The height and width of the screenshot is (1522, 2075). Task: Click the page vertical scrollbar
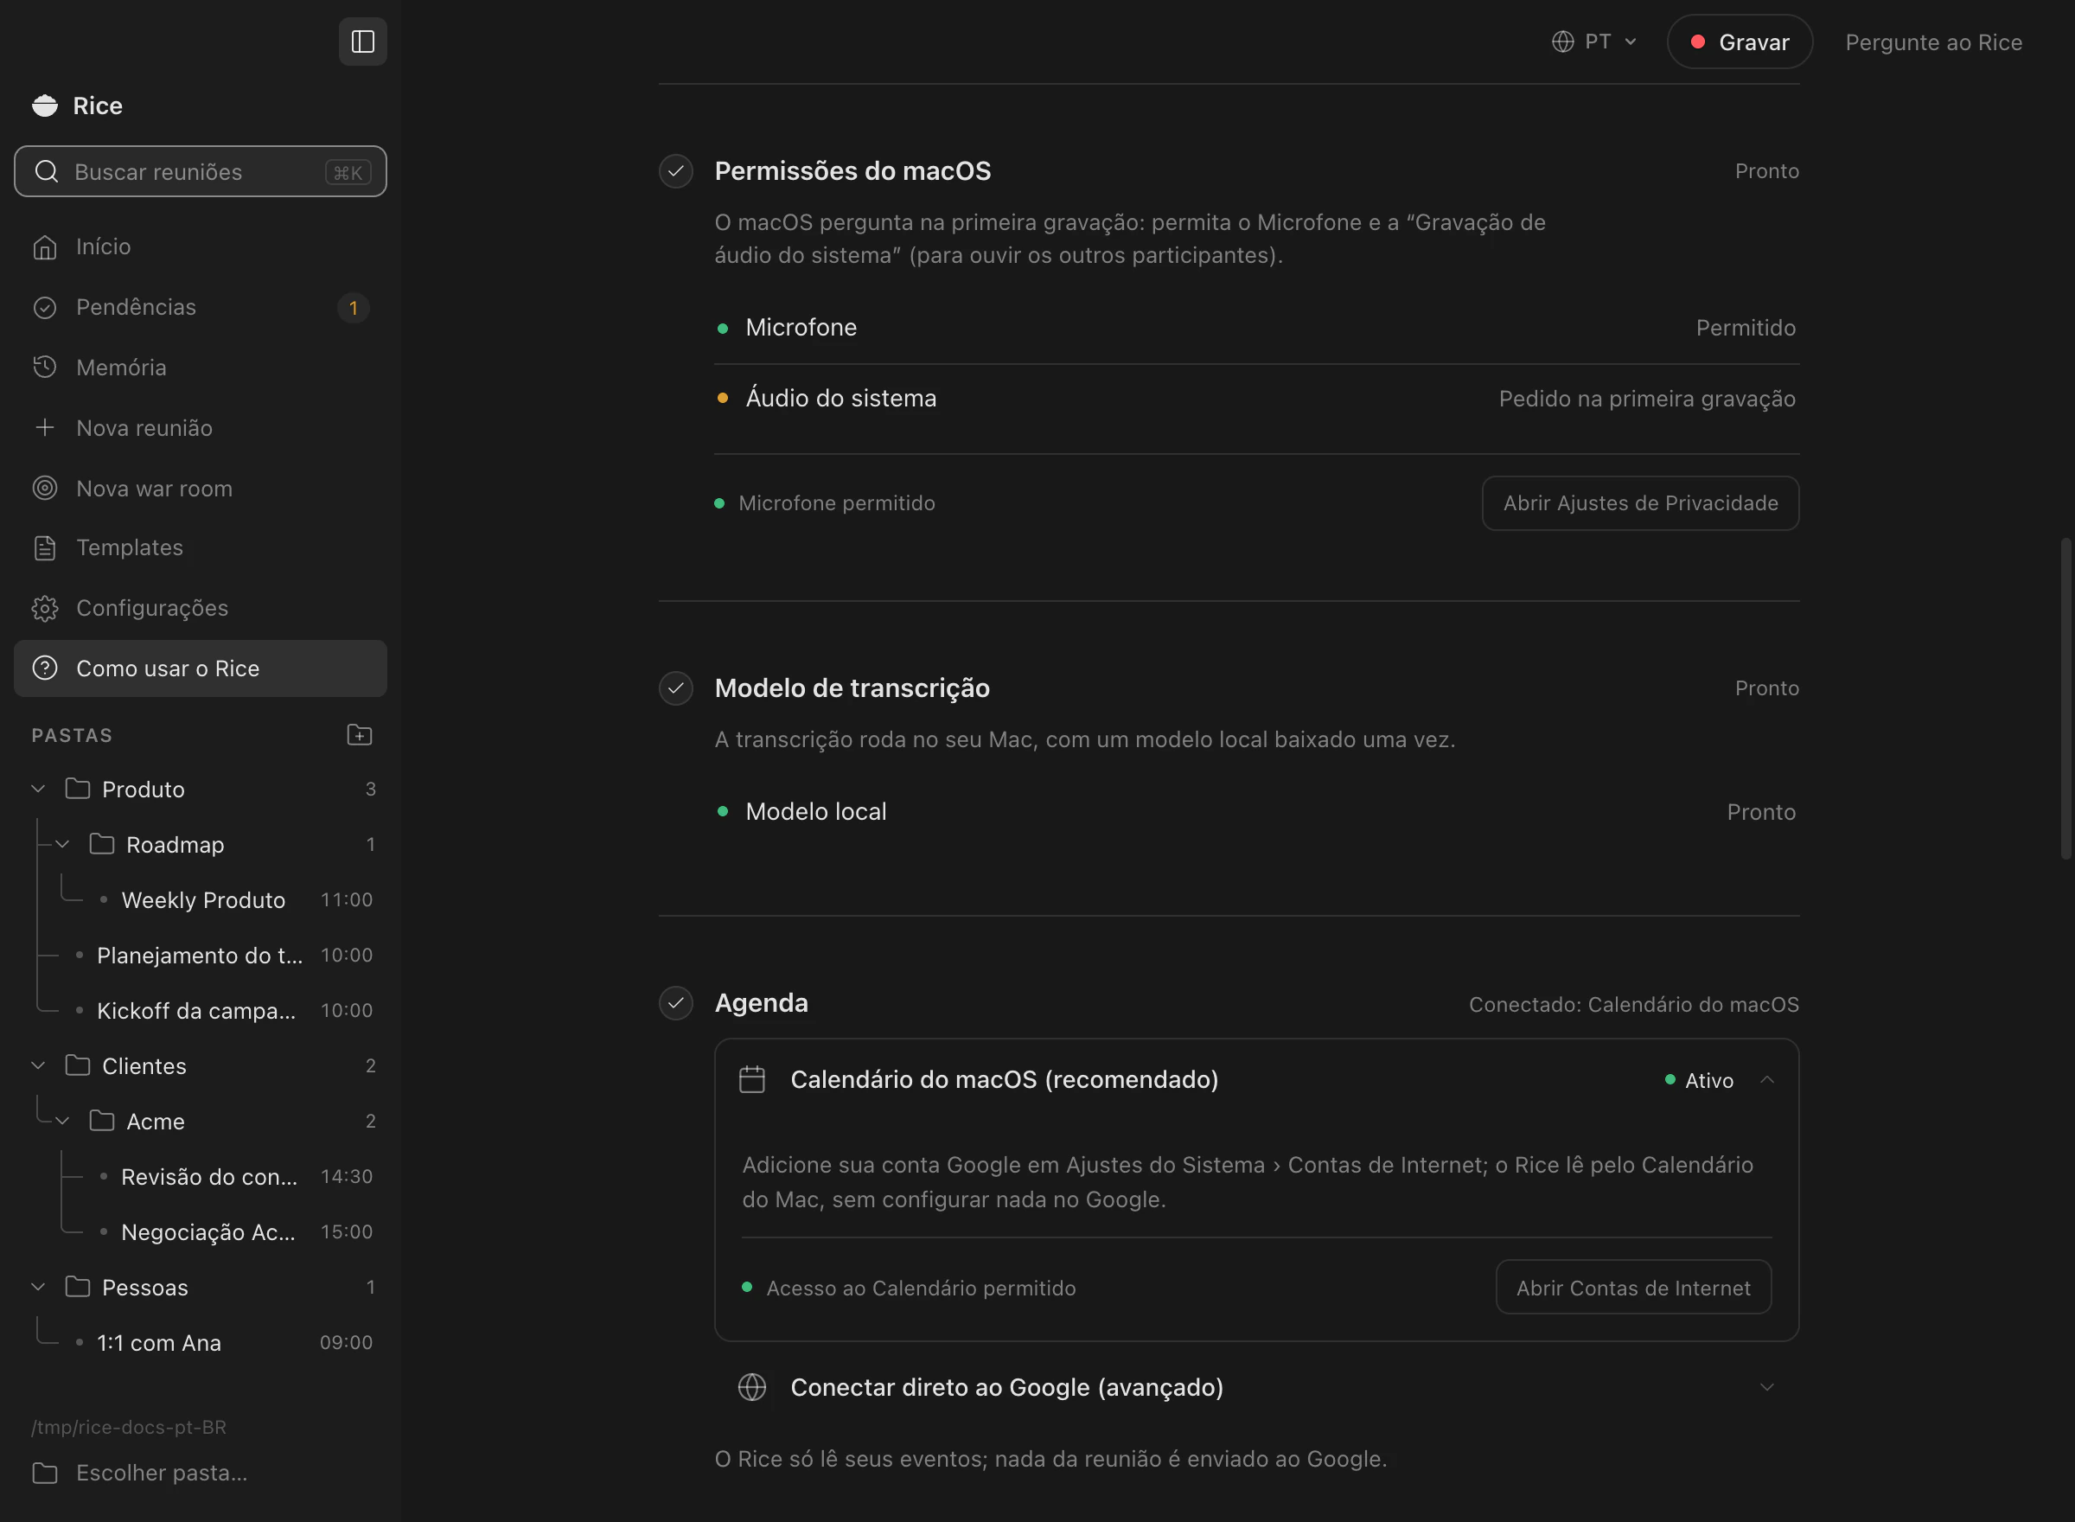point(2065,699)
